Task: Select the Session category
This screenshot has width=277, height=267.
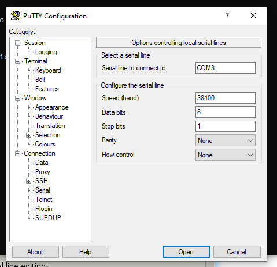Action: [35, 43]
